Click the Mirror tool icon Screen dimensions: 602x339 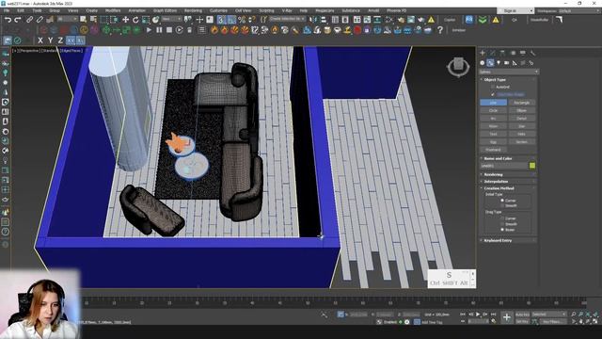313,20
